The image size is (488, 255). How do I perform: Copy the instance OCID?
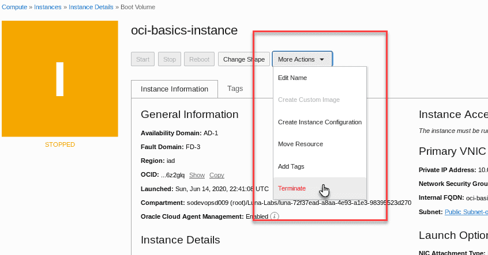[217, 175]
